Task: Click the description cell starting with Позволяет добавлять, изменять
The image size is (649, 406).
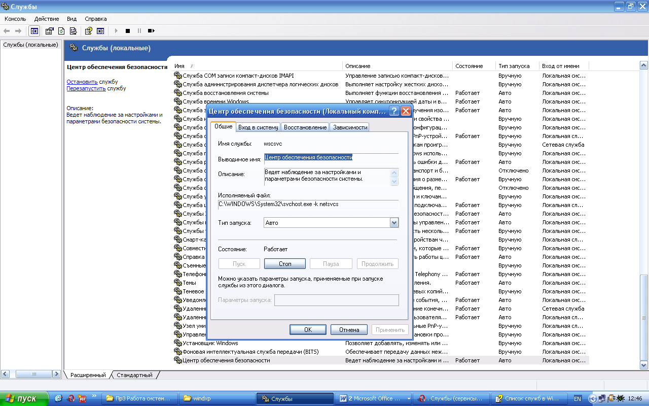Action: click(397, 343)
